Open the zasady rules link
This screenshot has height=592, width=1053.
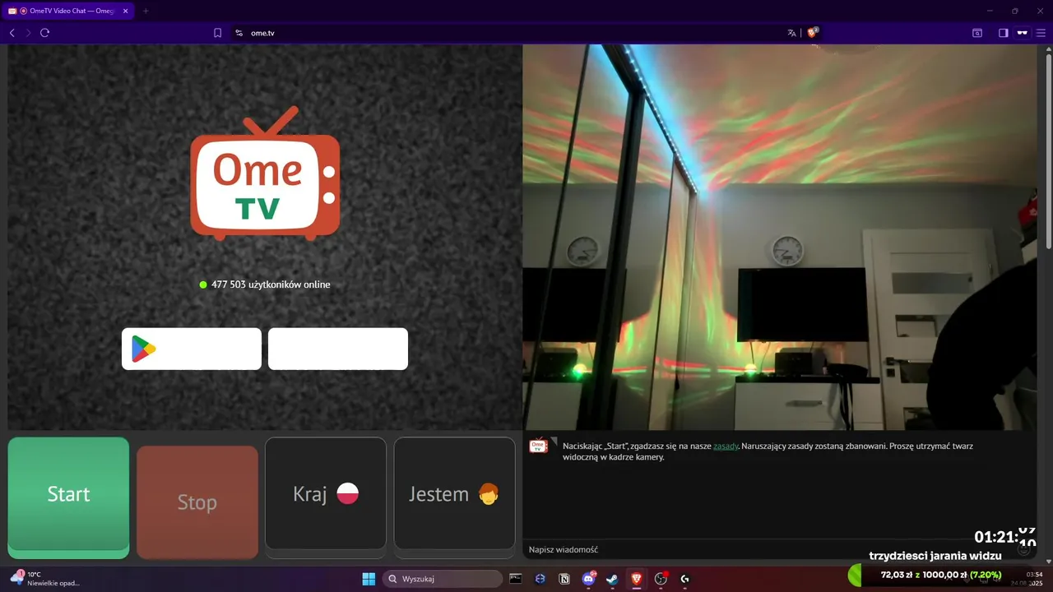point(726,446)
